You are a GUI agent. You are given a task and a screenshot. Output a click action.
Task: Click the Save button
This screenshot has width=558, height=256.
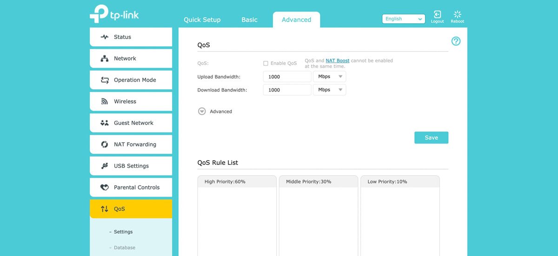[431, 138]
